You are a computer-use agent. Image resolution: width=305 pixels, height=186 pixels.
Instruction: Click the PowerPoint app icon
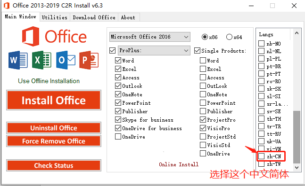tap(89, 60)
